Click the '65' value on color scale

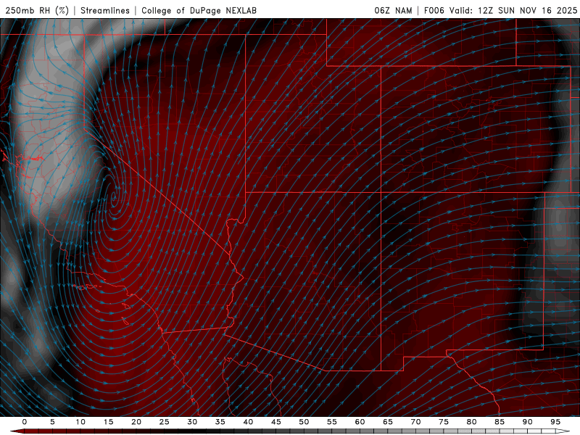click(388, 422)
